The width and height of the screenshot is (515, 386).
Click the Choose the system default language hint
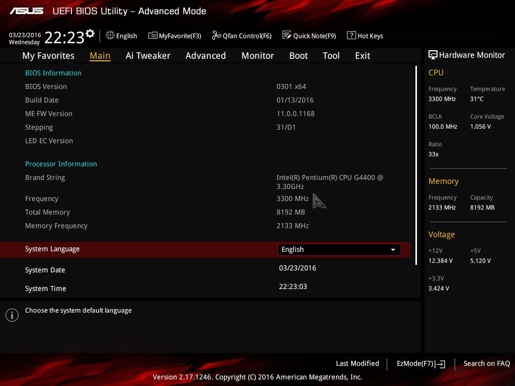78,311
